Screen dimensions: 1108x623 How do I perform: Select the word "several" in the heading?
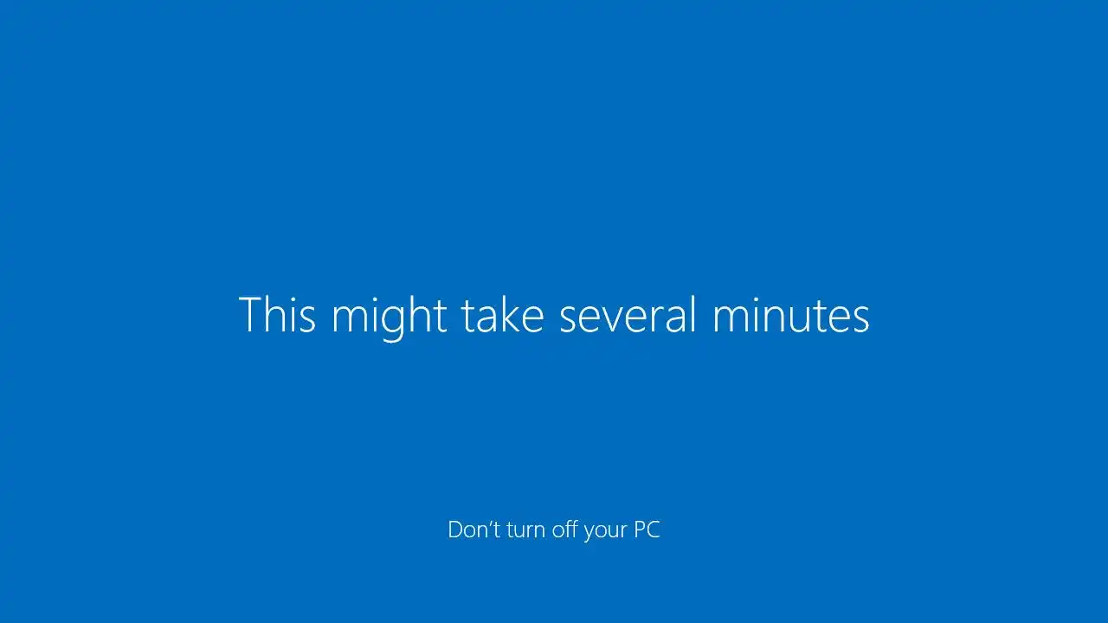click(x=628, y=314)
